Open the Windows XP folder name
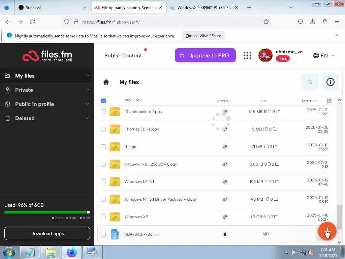 tap(136, 217)
